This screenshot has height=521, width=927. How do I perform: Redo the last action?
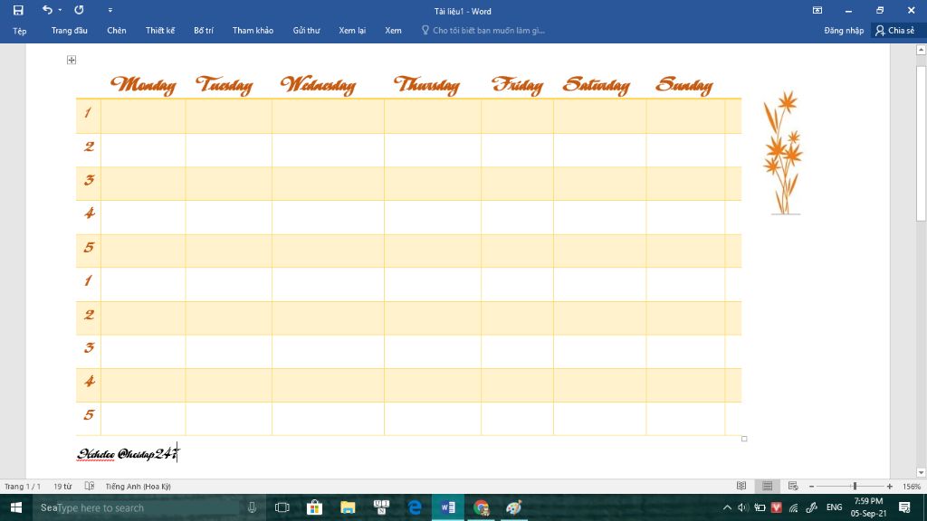tap(79, 10)
